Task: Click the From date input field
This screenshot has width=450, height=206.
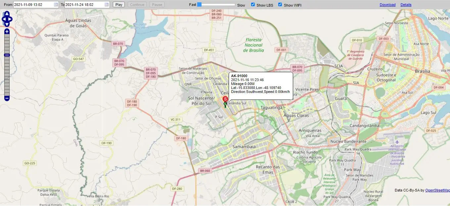Action: click(x=33, y=5)
